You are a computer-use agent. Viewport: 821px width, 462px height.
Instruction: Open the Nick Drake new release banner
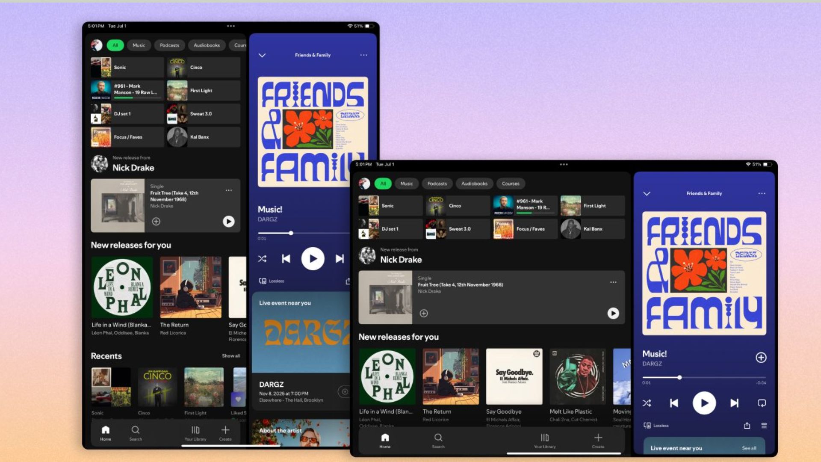[x=401, y=257]
